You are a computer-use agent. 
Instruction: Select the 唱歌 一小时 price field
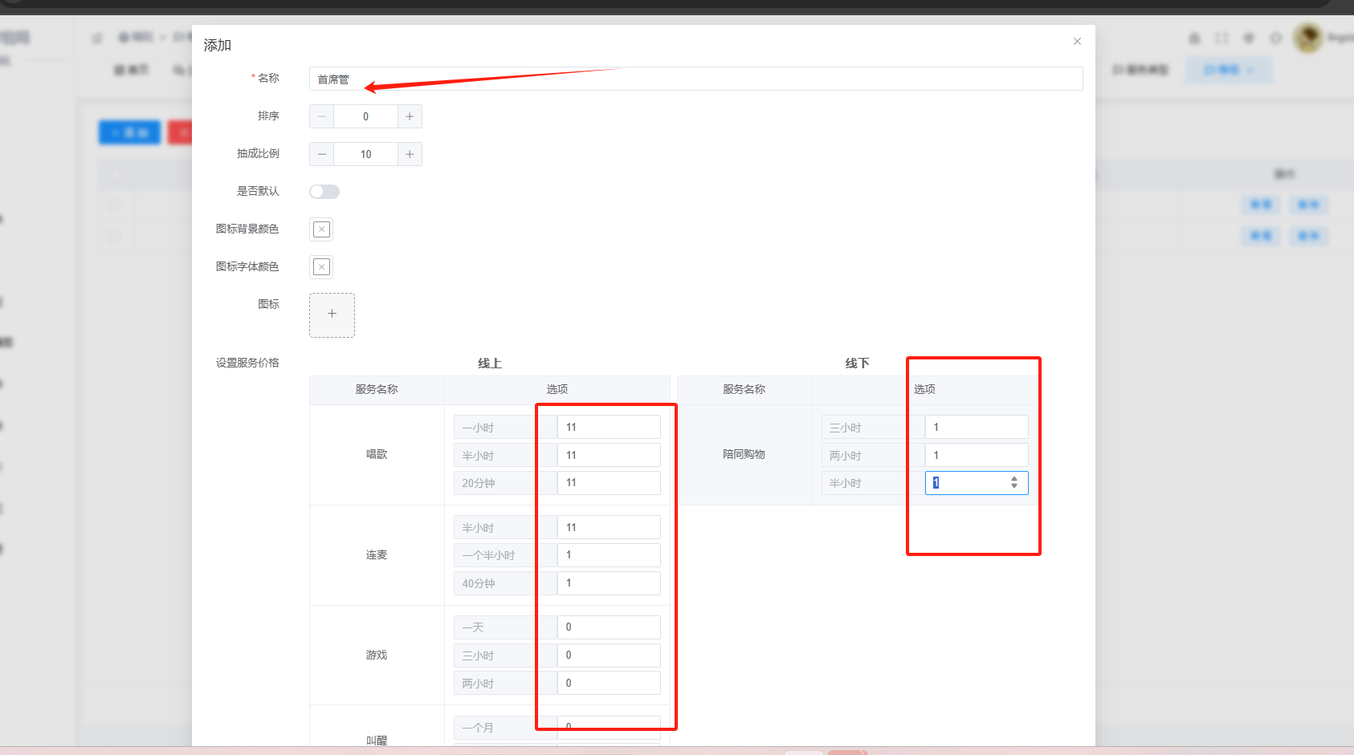click(x=609, y=427)
